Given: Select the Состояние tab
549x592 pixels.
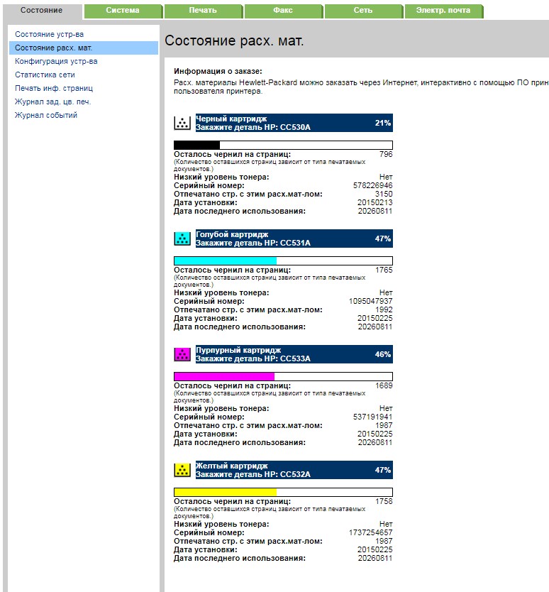Looking at the screenshot, I should [x=42, y=11].
